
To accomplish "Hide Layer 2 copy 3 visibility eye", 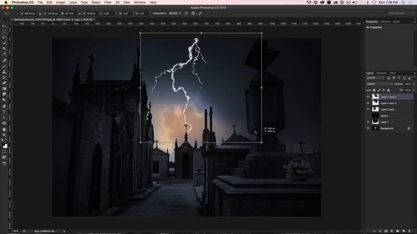I will [368, 97].
